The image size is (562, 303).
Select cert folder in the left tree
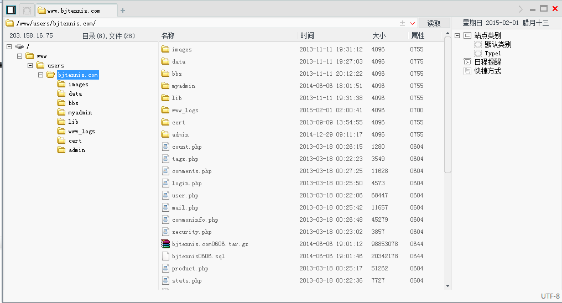75,141
